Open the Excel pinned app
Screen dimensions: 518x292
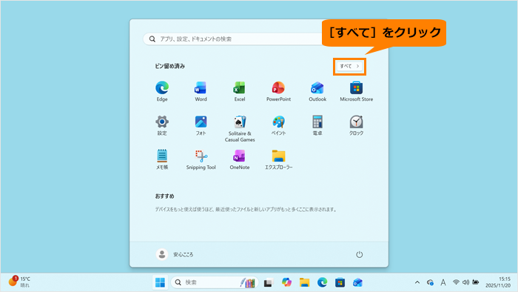(240, 91)
